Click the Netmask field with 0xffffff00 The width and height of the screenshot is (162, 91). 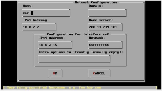(x=105, y=45)
